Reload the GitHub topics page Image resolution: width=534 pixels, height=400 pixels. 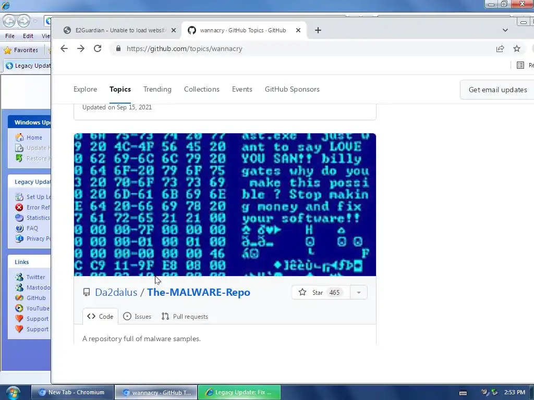point(98,48)
